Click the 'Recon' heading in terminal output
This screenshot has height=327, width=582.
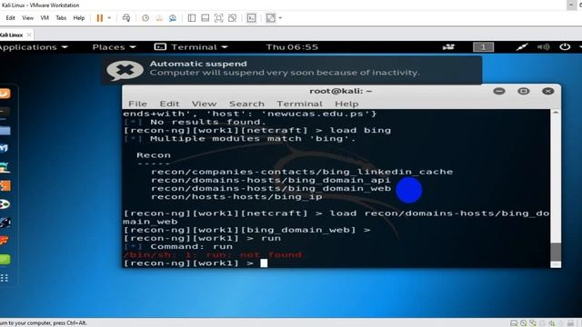pyautogui.click(x=154, y=155)
